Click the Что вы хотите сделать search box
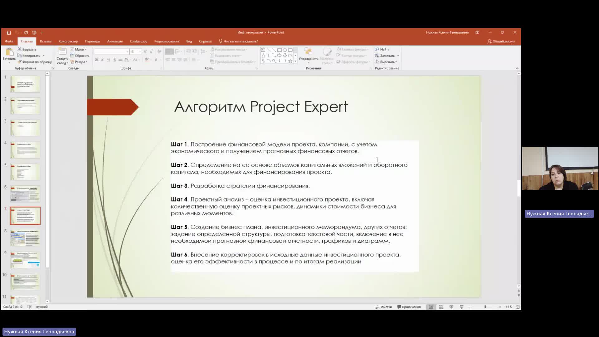This screenshot has height=337, width=599. [238, 41]
